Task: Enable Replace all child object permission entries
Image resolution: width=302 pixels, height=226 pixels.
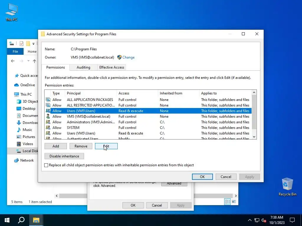Action: coord(46,165)
